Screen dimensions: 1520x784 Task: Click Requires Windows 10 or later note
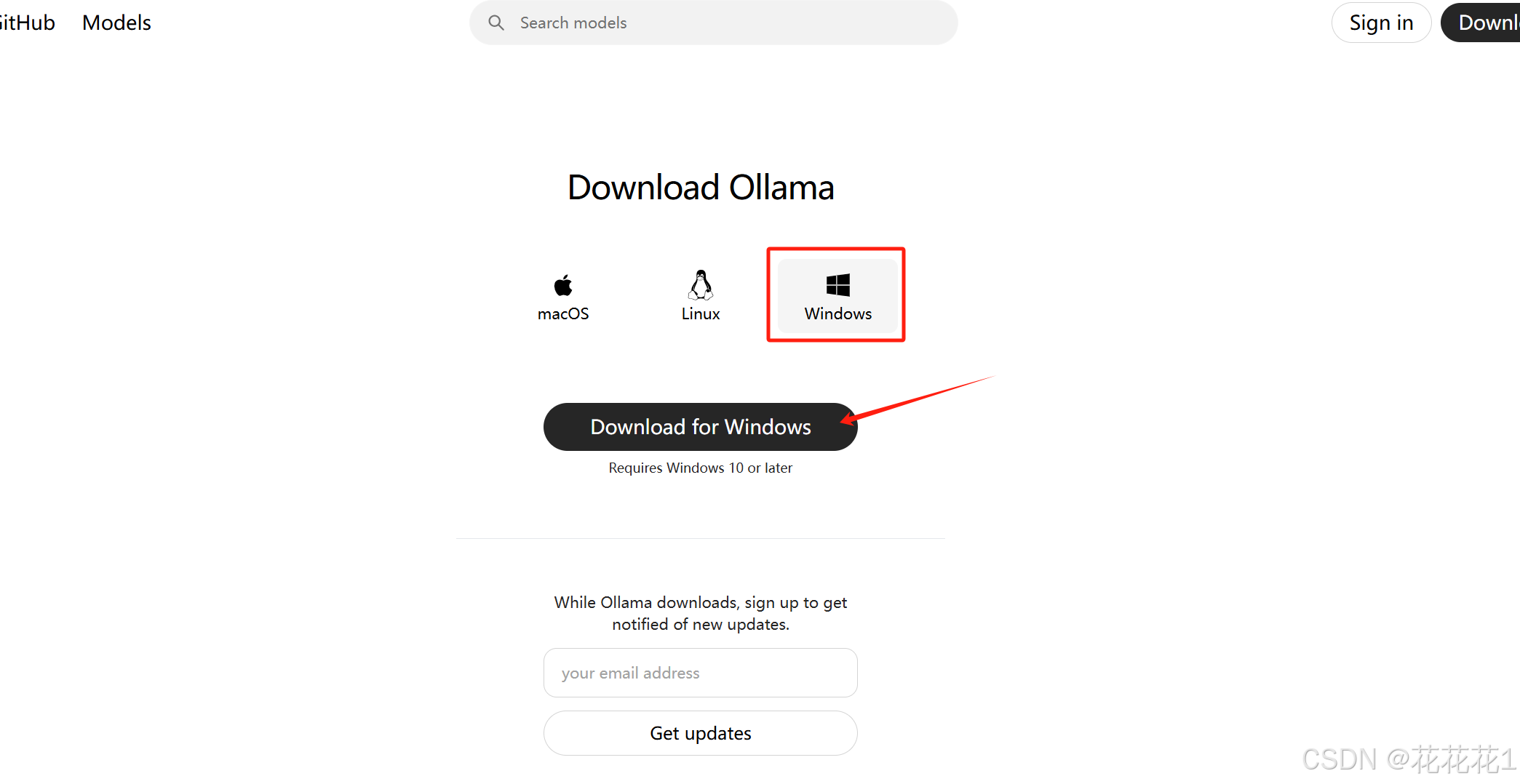tap(701, 468)
